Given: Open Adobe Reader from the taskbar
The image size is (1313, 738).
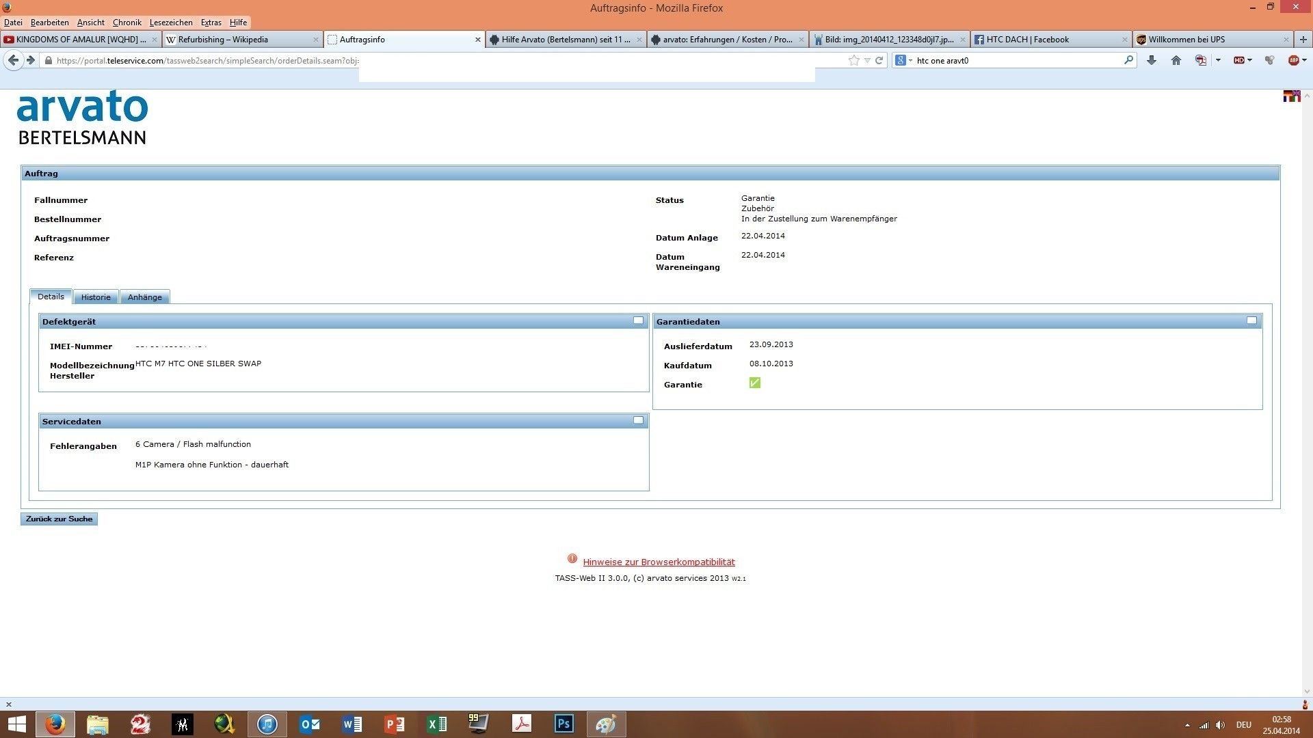Looking at the screenshot, I should [x=522, y=724].
